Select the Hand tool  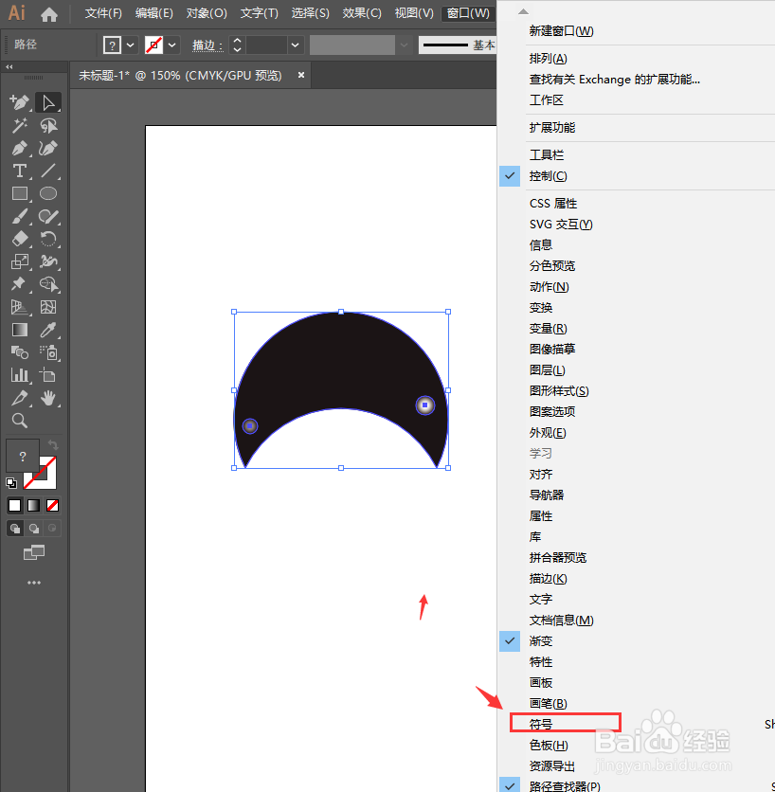[x=49, y=398]
